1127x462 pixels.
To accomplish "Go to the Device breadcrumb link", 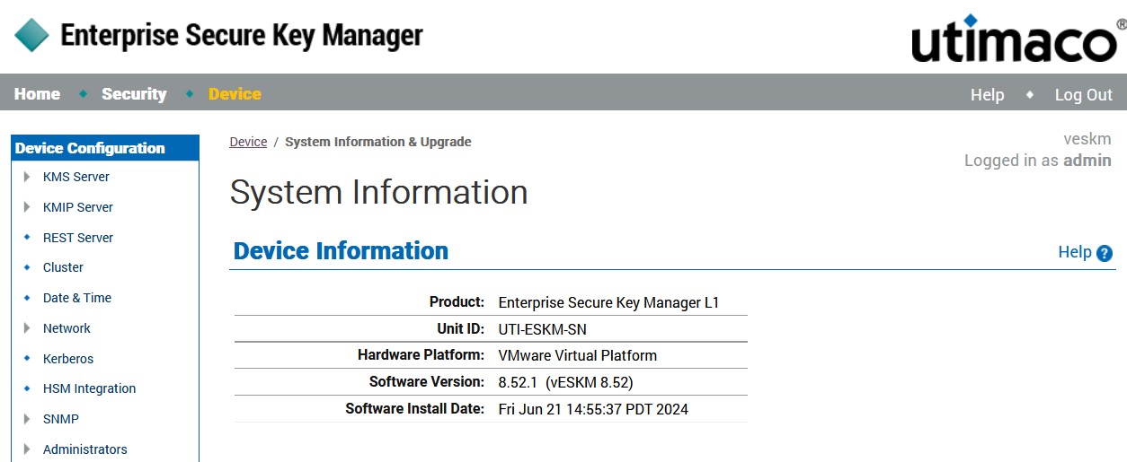I will click(248, 142).
